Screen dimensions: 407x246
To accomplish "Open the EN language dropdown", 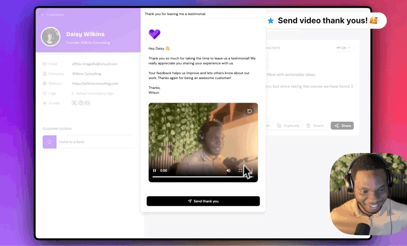I will click(343, 48).
